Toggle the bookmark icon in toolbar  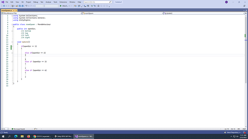tap(98, 6)
